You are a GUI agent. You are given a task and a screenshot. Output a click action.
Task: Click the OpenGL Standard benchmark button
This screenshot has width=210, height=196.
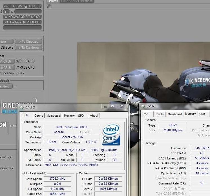pyautogui.click(x=6, y=86)
